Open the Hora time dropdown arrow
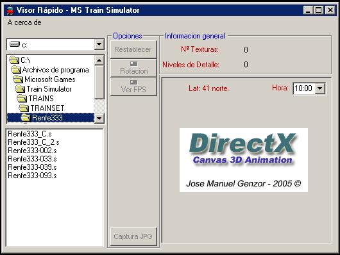This screenshot has width=340, height=255. 319,88
